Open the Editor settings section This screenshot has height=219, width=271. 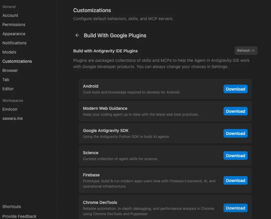[8, 89]
